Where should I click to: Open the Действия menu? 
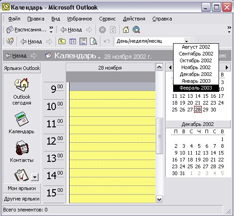(x=134, y=19)
